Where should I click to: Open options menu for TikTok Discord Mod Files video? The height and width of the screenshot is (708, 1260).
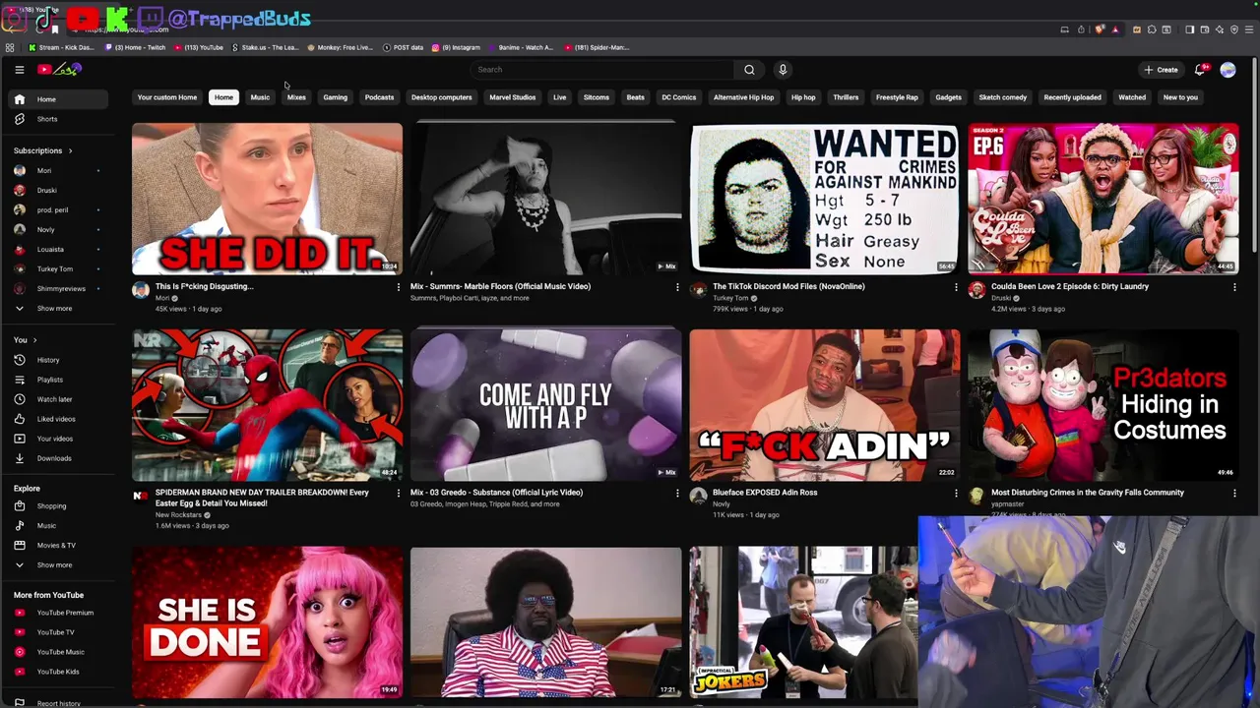coord(956,287)
